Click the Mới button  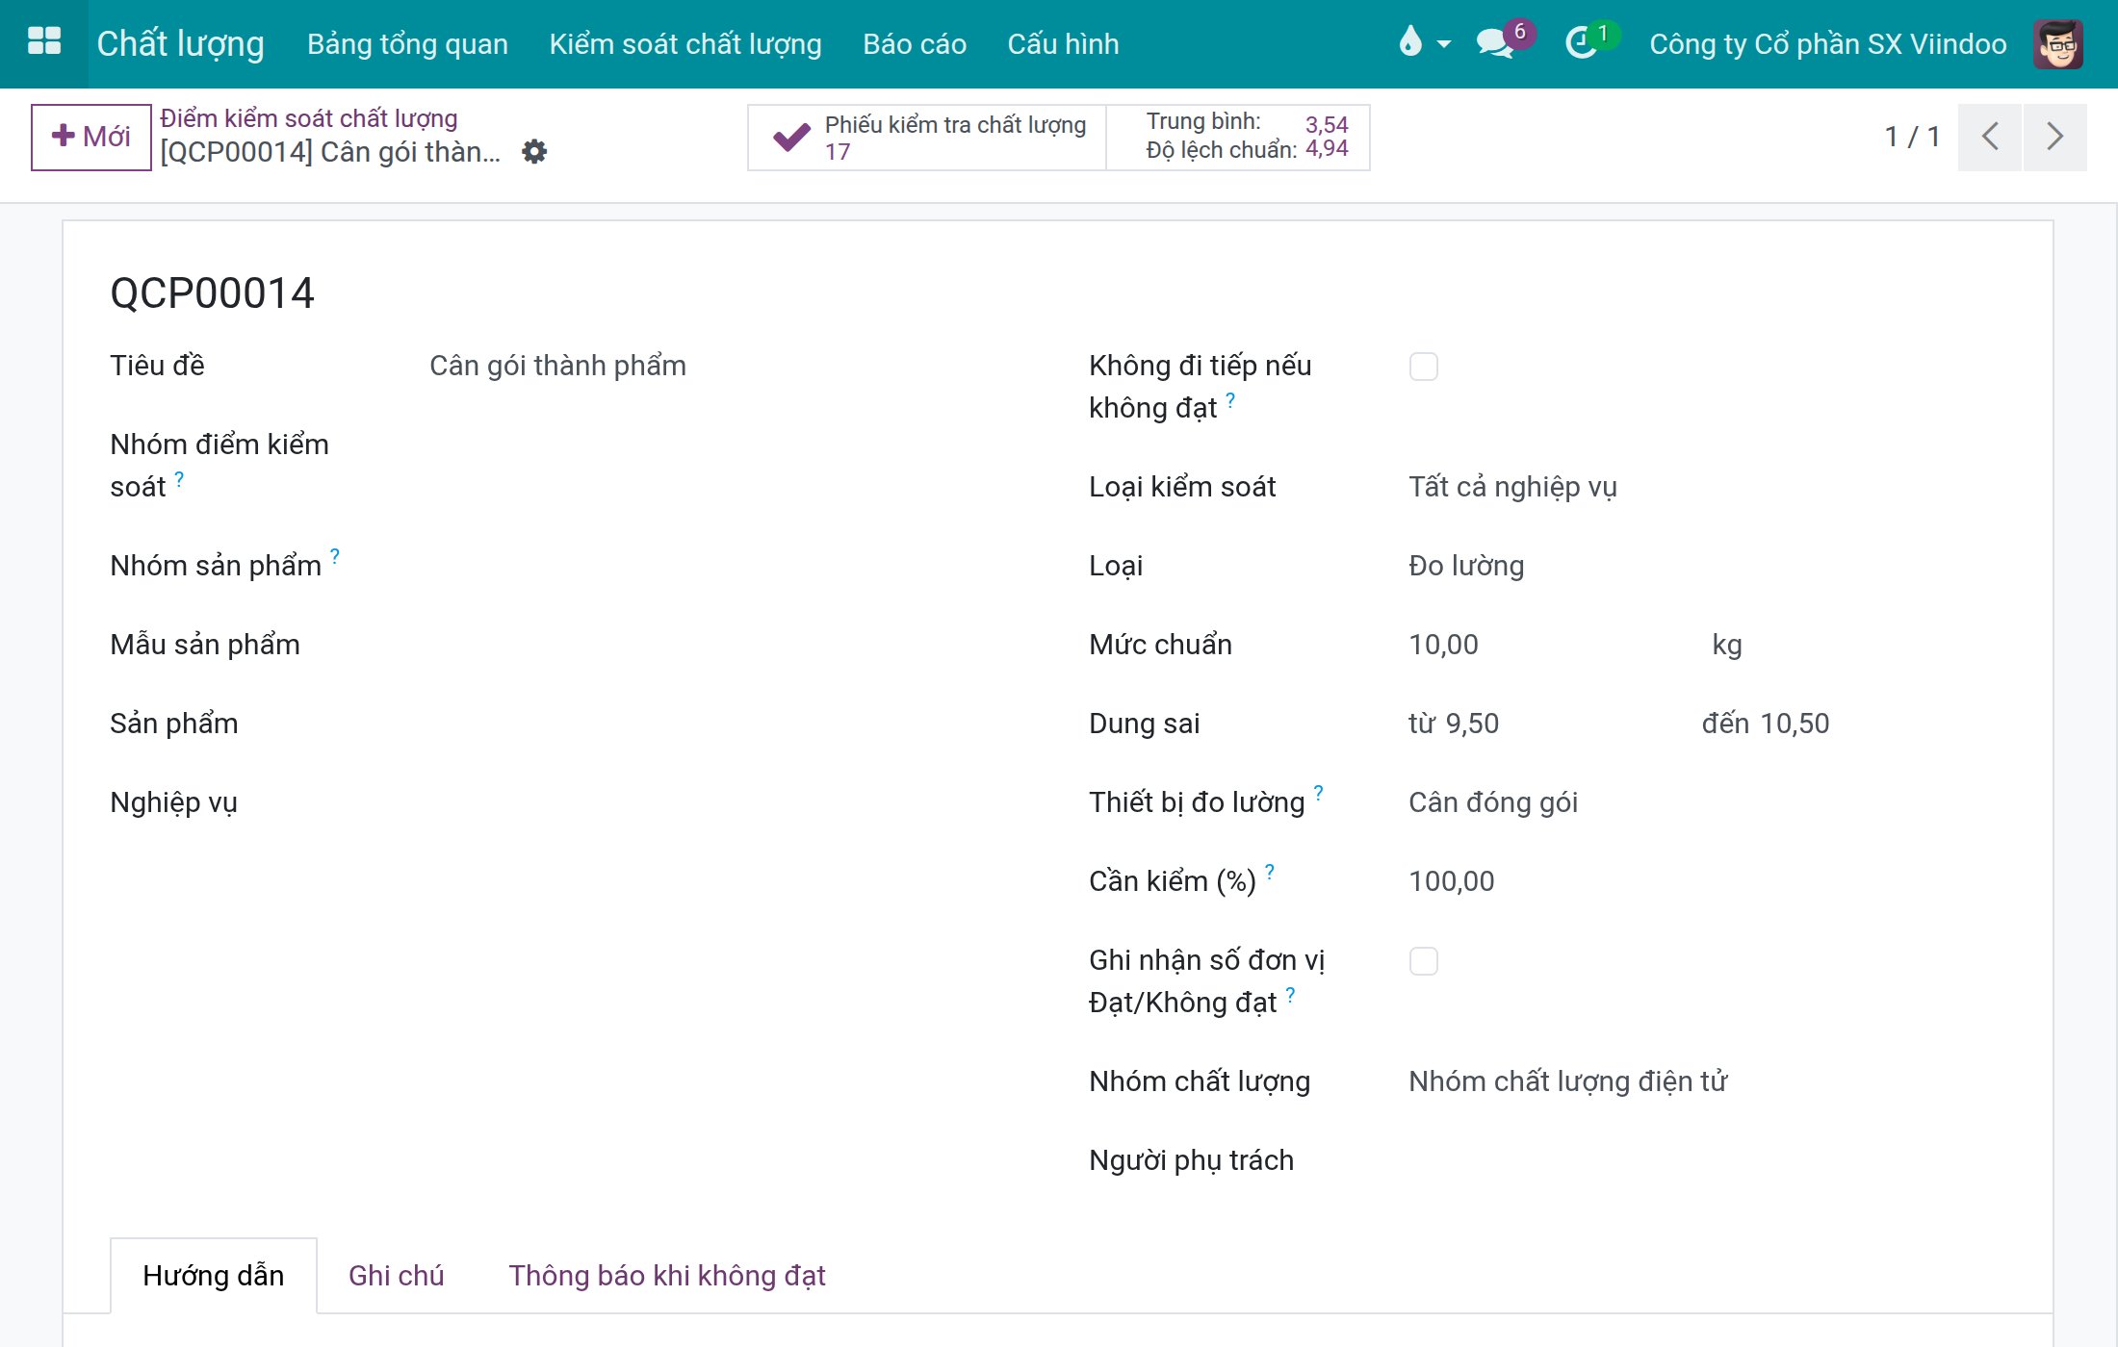point(91,137)
